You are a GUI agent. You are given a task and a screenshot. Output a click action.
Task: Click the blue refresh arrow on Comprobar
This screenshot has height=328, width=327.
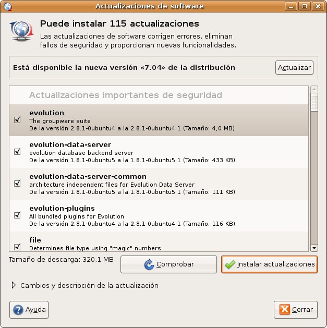pyautogui.click(x=149, y=264)
